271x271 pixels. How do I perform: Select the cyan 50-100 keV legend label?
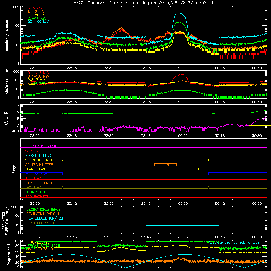point(38,22)
